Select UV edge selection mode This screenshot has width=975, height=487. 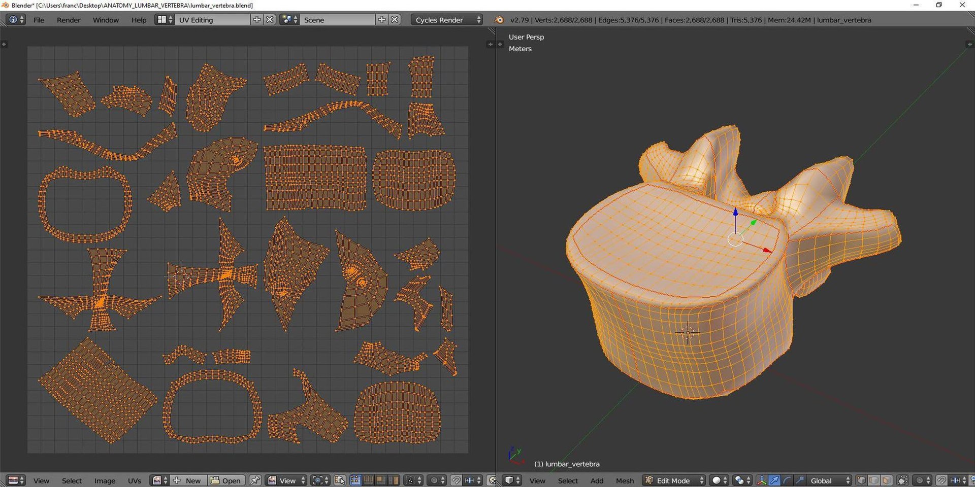tap(369, 480)
